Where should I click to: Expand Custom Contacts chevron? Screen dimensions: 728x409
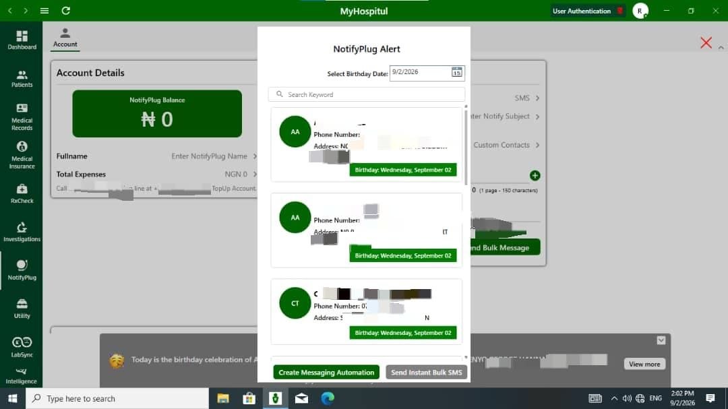[538, 145]
